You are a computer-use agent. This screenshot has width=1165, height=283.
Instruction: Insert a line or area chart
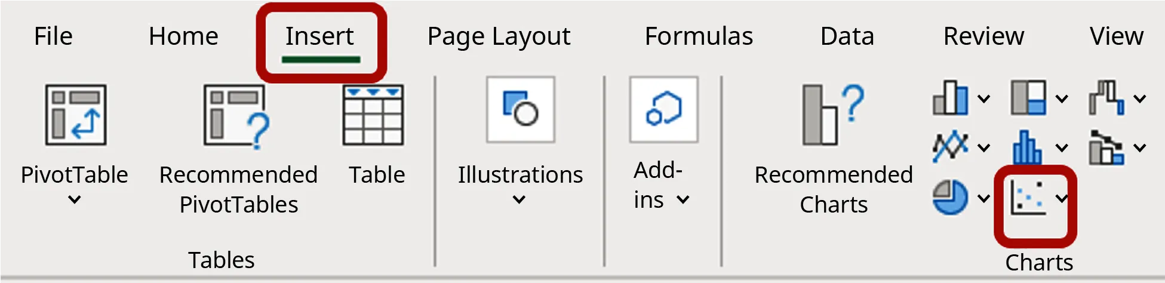[x=951, y=146]
